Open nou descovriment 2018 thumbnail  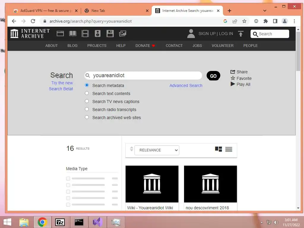pos(210,184)
